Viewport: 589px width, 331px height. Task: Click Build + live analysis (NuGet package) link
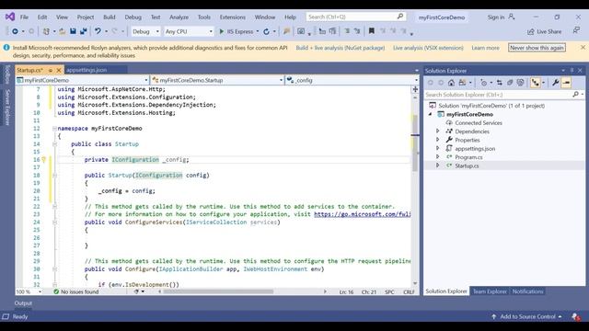341,48
